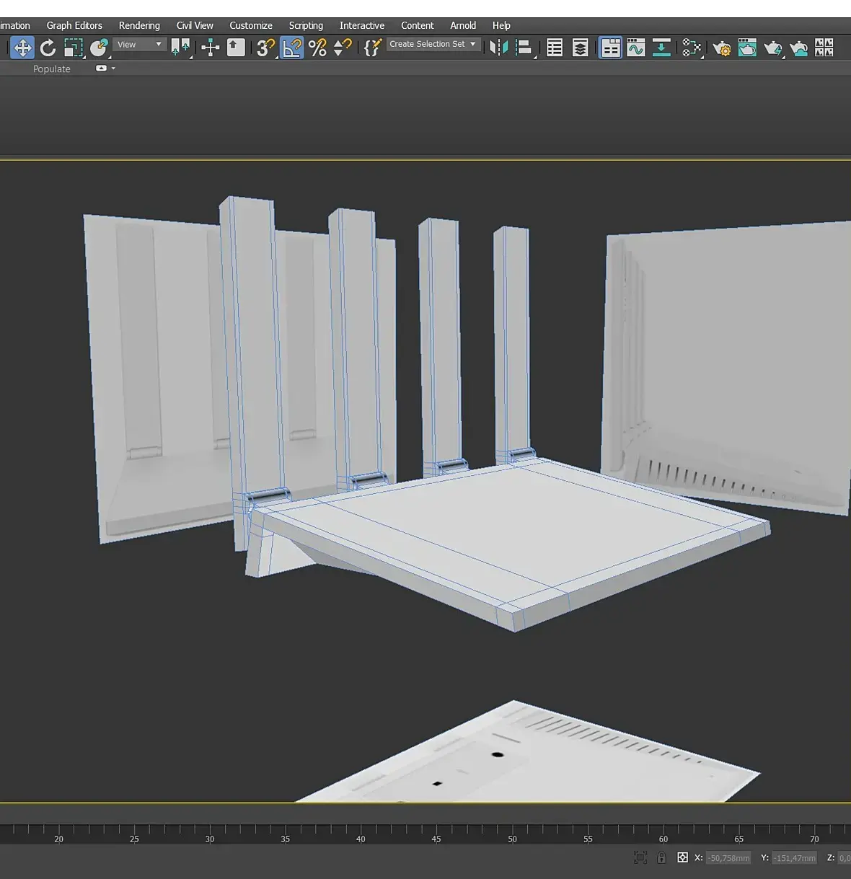Expand the Populate ribbon options arrow
851x879 pixels.
click(113, 69)
